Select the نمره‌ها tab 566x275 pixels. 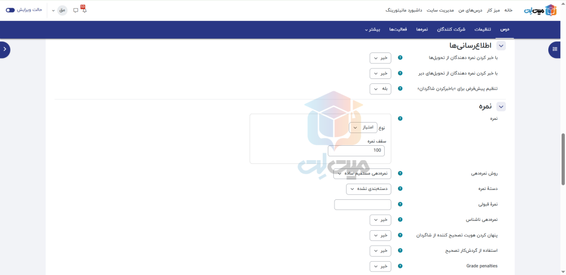[421, 29]
